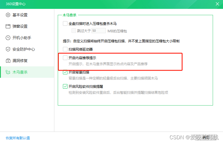Click the 木马查杀 group box title
223x143 pixels.
69,15
